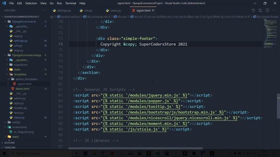Place cursor on Copyright line 74
Image resolution: width=280 pixels, height=157 pixels.
[143, 44]
